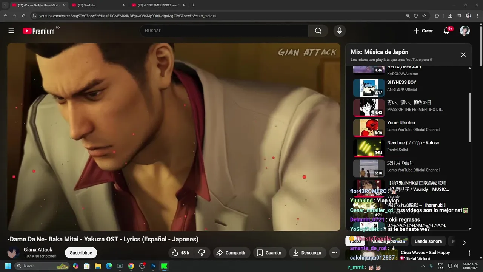
Task: Open the Windows Start menu
Action: click(x=8, y=266)
